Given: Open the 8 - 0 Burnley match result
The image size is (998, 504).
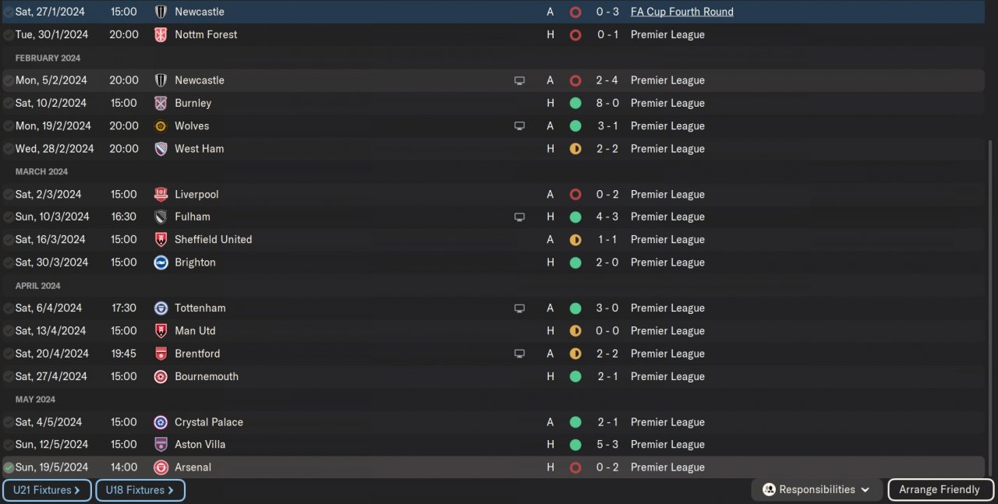Looking at the screenshot, I should [x=607, y=103].
